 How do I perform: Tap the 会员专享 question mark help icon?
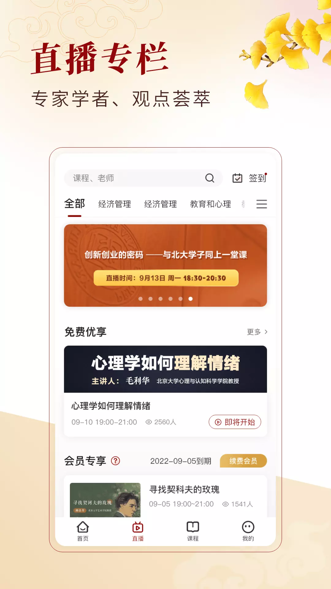(x=116, y=461)
